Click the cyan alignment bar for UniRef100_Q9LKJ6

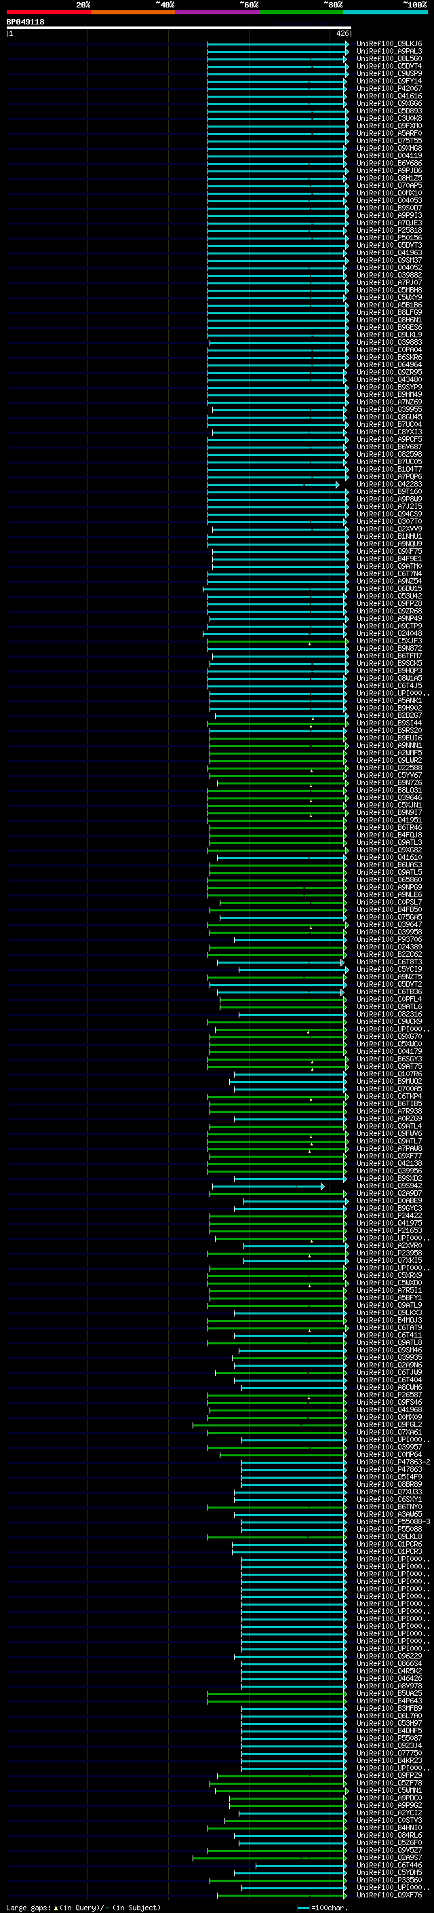[278, 44]
